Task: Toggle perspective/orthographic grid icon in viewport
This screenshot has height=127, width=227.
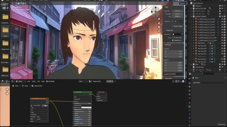Action: click(159, 31)
